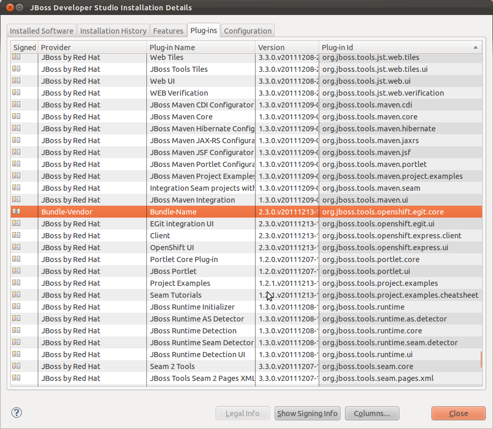
Task: Click org.jboss.tools.portlet.ui plug-in id
Action: click(x=366, y=271)
